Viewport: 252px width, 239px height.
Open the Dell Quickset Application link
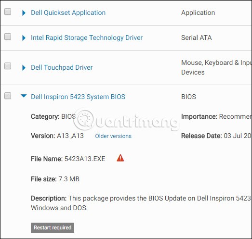pos(68,13)
